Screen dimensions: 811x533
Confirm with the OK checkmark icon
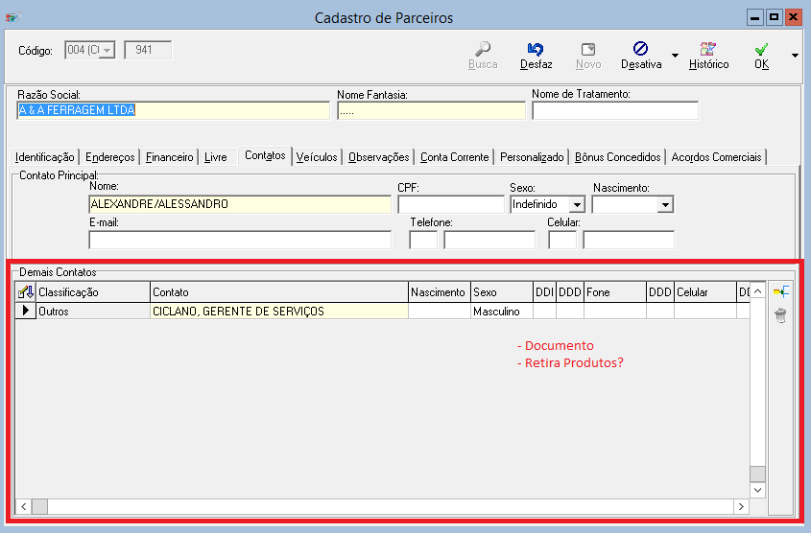click(761, 49)
